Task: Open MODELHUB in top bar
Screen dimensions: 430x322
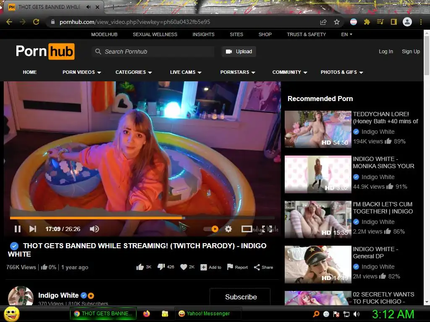Action: tap(104, 34)
